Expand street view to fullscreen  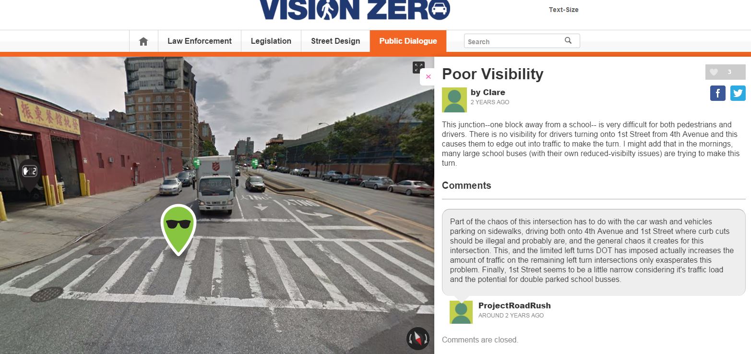418,68
